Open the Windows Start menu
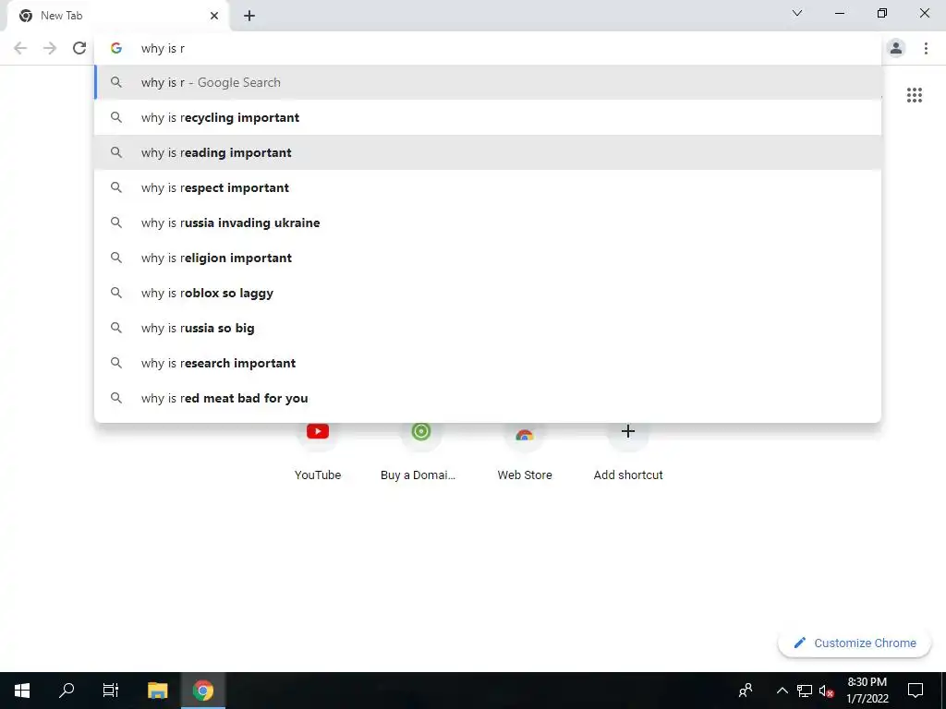Image resolution: width=946 pixels, height=709 pixels. point(22,691)
